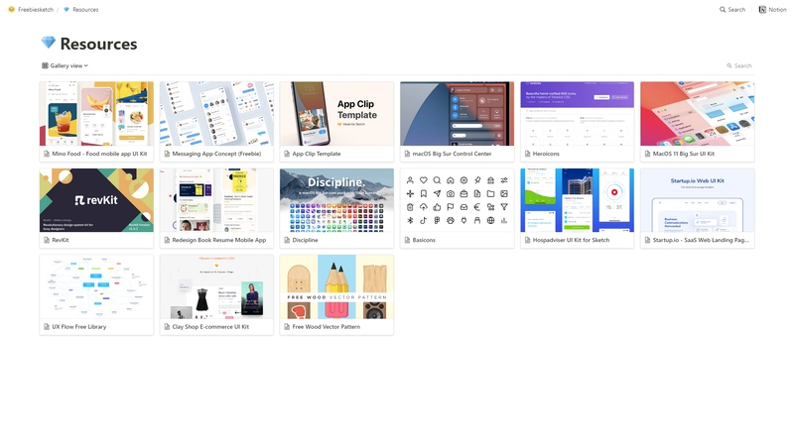Open Clay Shop E-commerce UI Kit thumbnail
Viewport: 794px width, 446px height.
(216, 286)
